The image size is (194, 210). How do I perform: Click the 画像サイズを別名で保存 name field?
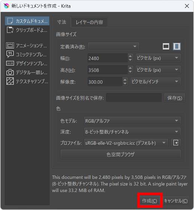click(x=134, y=97)
